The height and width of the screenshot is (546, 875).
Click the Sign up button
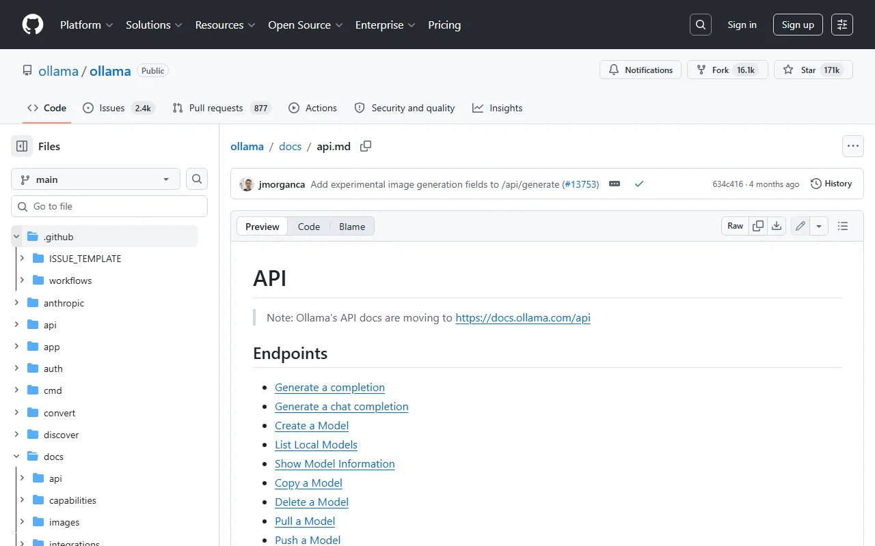(x=798, y=25)
